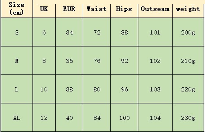
Task: Click EUR size 36 cell
Action: click(x=69, y=61)
